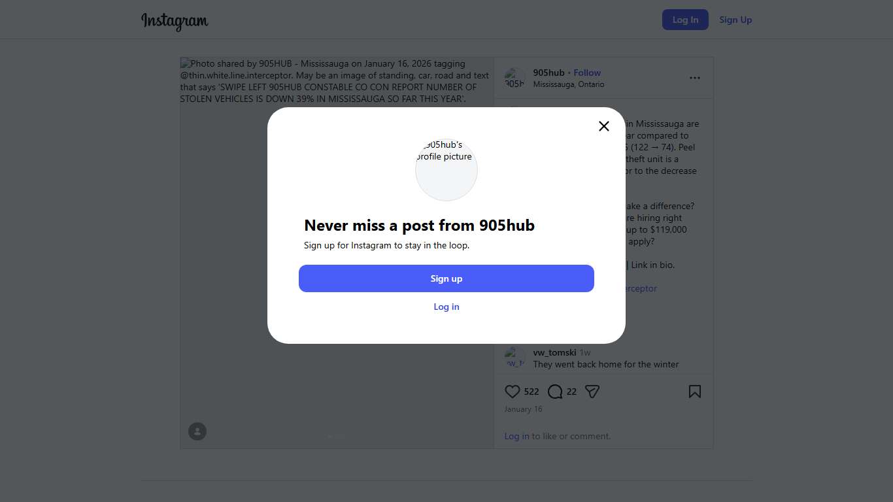Open the three-dot more options menu
The image size is (893, 502).
[x=694, y=78]
